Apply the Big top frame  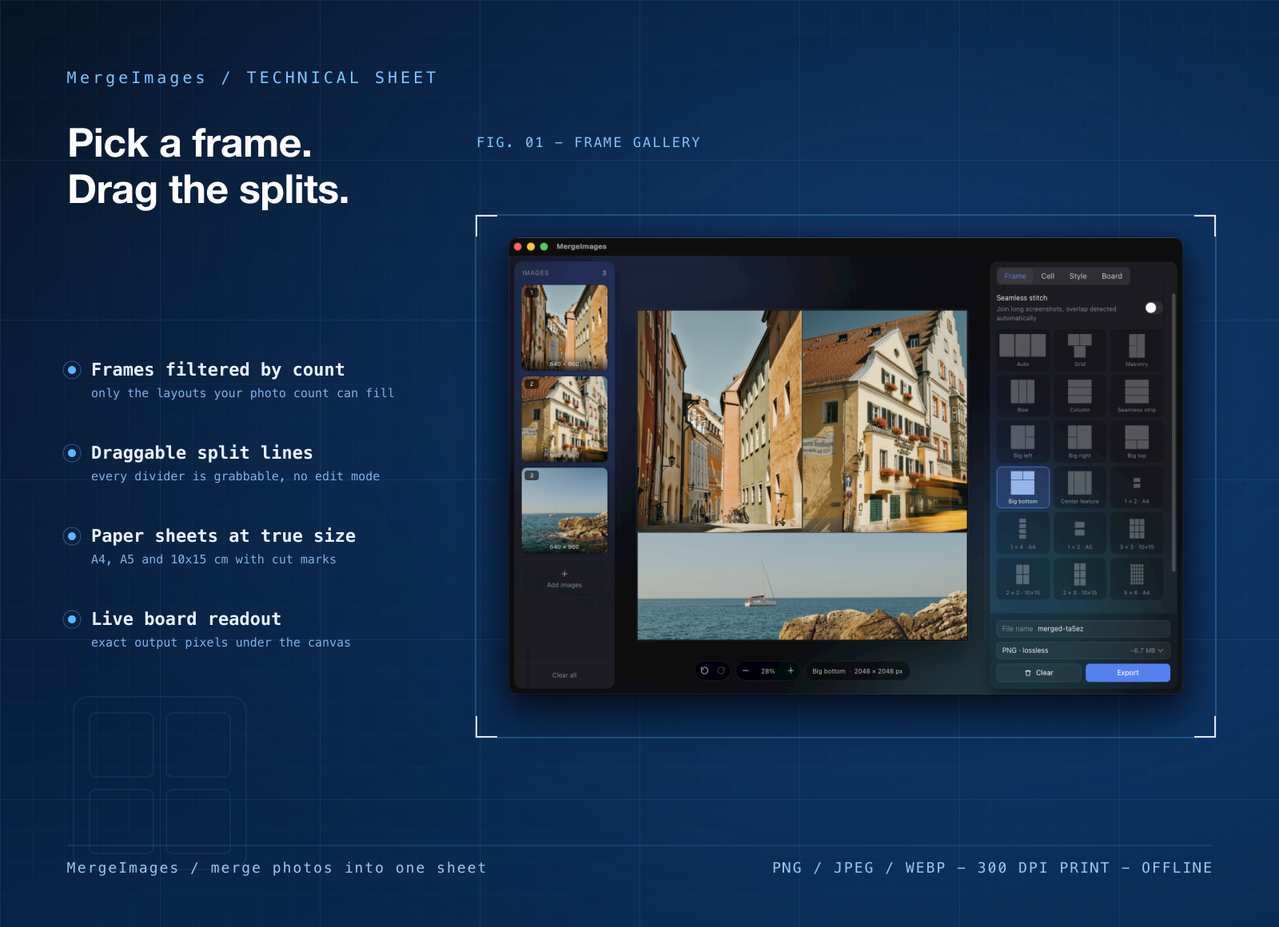click(1137, 441)
